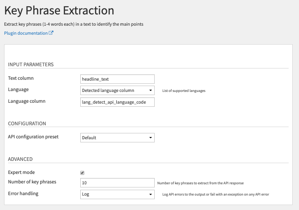Open the List of supported languages link
This screenshot has width=299, height=210.
184,91
